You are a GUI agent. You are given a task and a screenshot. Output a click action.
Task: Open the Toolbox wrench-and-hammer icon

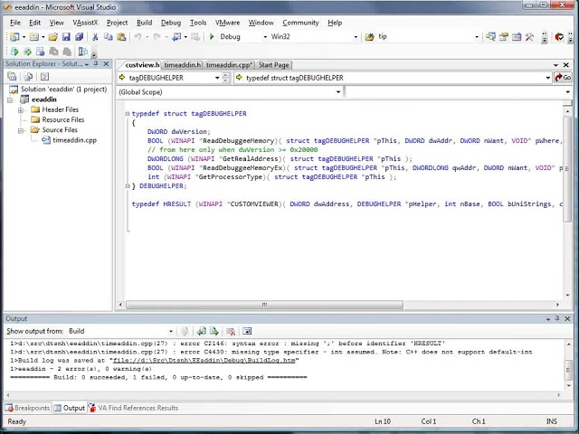coord(529,36)
